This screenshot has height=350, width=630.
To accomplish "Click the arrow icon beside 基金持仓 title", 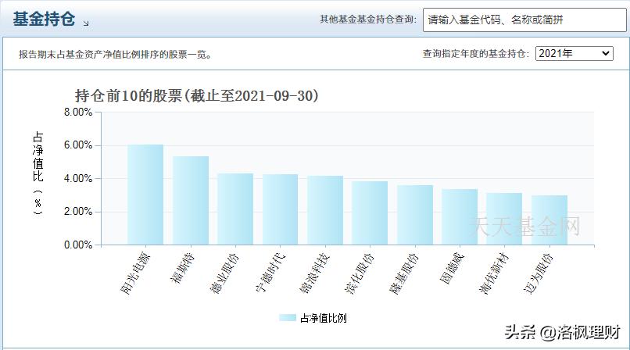I will 86,23.
